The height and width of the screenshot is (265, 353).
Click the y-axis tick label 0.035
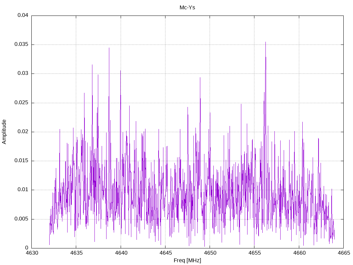(21, 45)
